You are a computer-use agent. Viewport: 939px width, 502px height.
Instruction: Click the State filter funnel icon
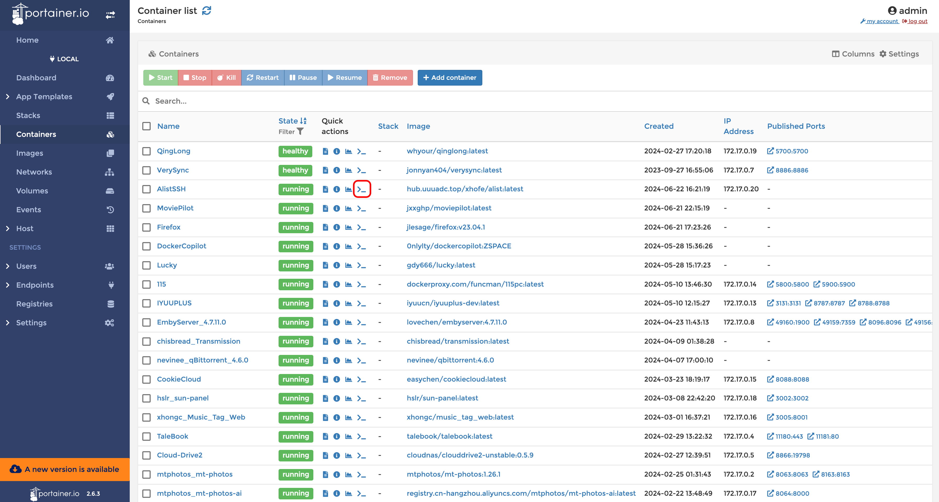(300, 131)
